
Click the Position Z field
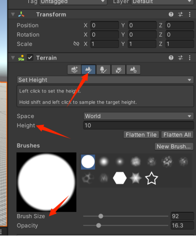[x=180, y=25]
